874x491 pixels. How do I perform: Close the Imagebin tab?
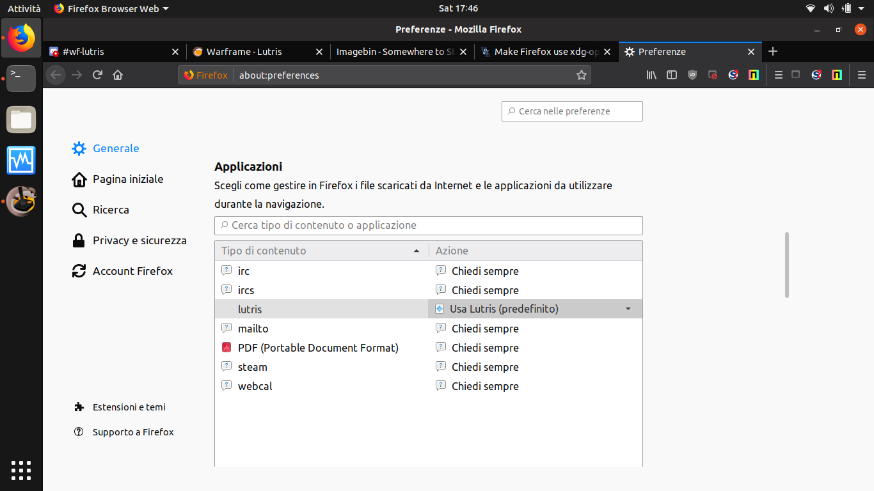pos(463,52)
